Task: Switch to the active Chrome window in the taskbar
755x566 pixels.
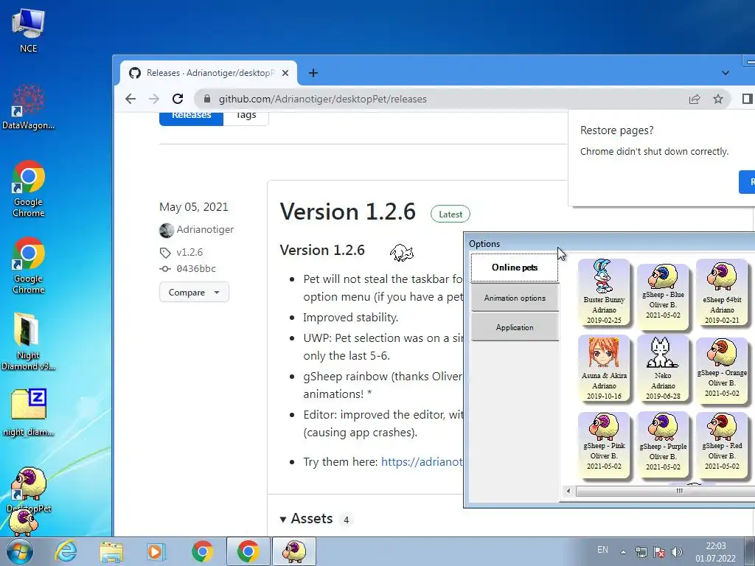Action: point(248,551)
